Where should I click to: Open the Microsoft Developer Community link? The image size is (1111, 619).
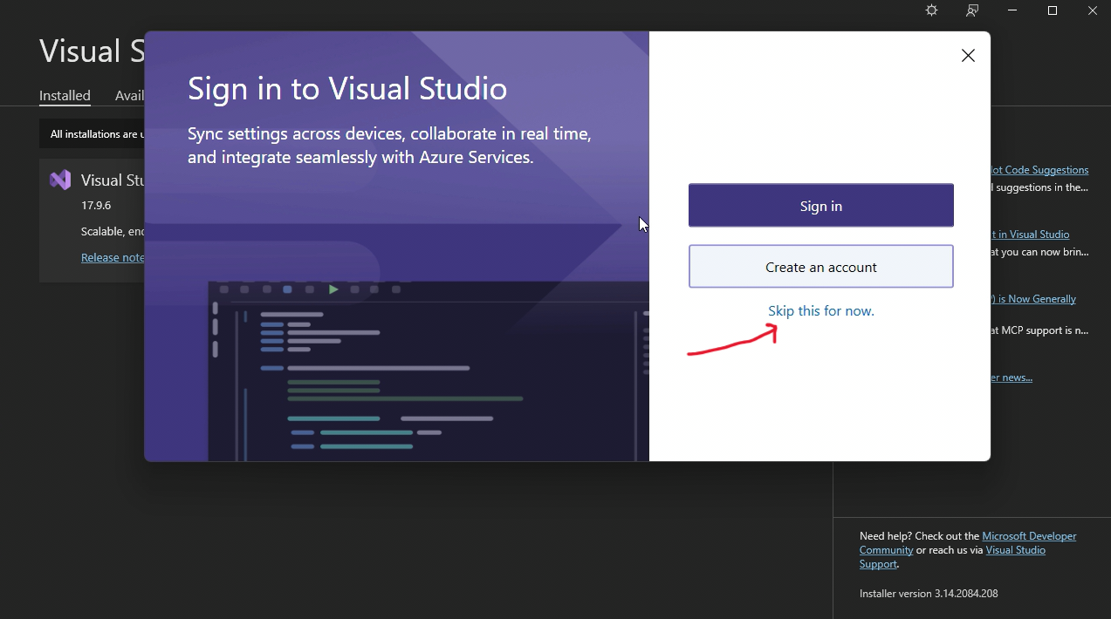pyautogui.click(x=968, y=543)
